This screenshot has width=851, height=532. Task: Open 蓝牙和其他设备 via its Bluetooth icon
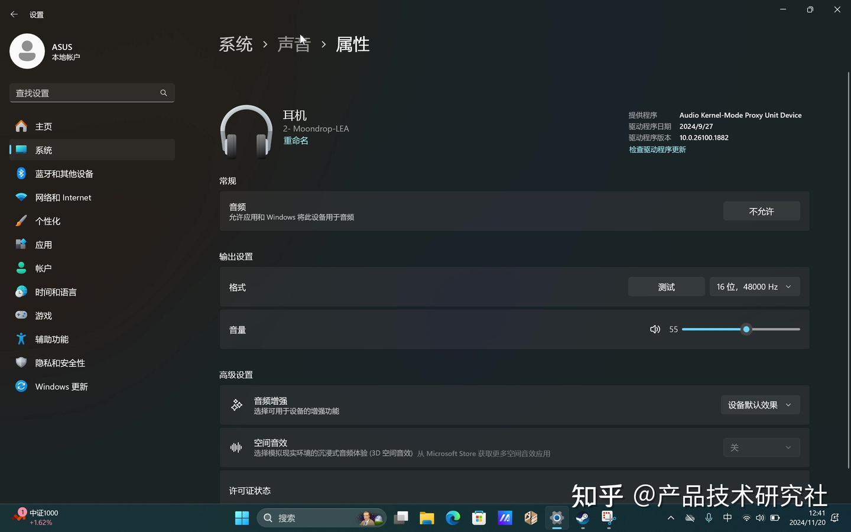coord(21,173)
